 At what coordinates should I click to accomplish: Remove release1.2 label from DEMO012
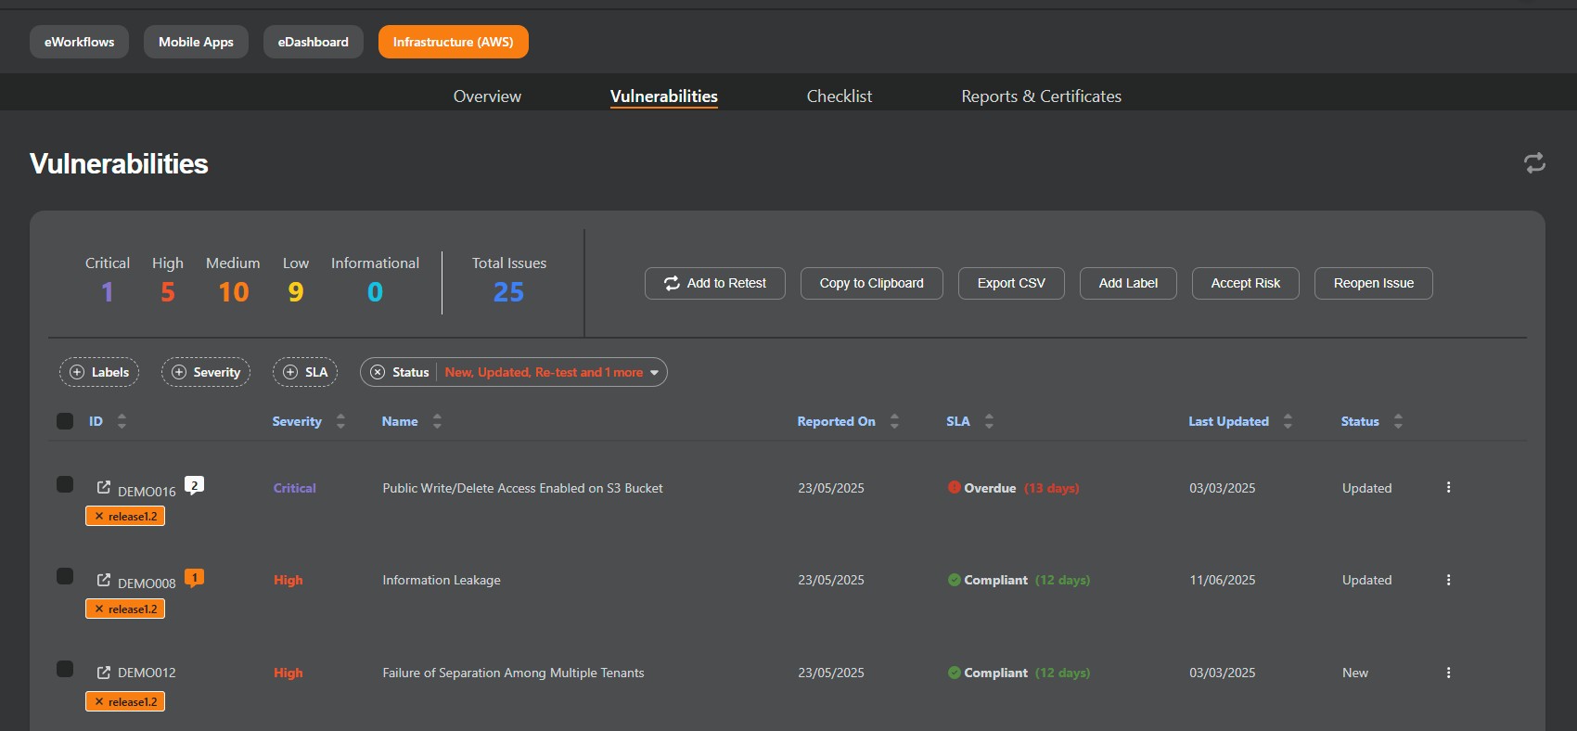click(x=99, y=702)
